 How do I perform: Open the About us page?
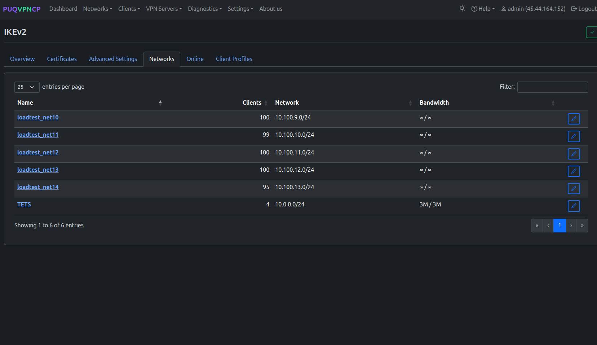(x=271, y=9)
